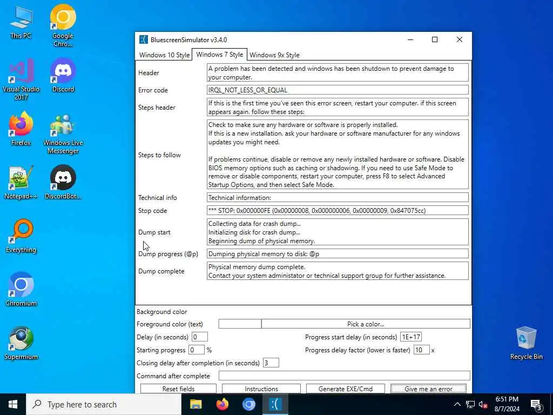Image resolution: width=553 pixels, height=415 pixels.
Task: Select the Windows 7 Style tab
Action: (219, 55)
